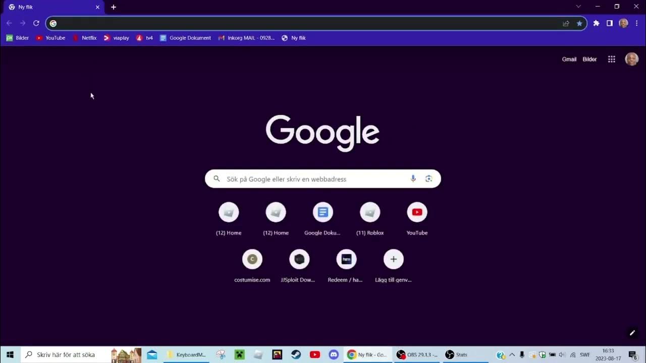The width and height of the screenshot is (646, 363).
Task: Click the Bilder link near Gmail
Action: (x=589, y=59)
